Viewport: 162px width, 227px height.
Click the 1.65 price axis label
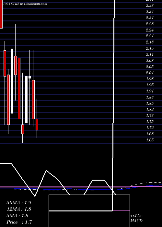pyautogui.click(x=150, y=140)
